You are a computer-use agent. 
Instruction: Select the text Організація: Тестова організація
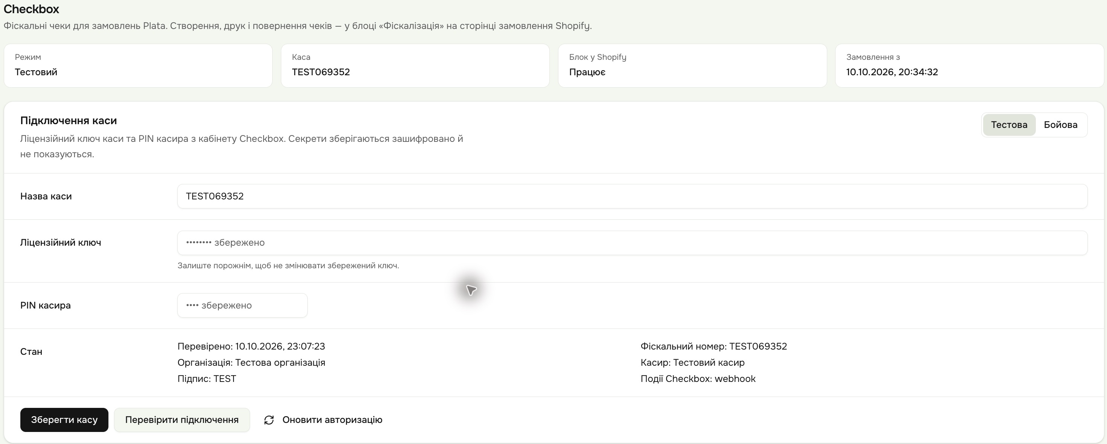click(251, 363)
